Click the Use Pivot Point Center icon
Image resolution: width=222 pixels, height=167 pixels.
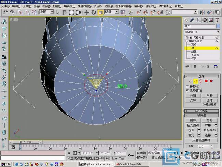click(123, 12)
